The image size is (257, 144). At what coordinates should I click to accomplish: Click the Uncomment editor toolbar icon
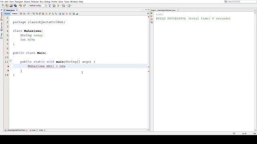(77, 14)
